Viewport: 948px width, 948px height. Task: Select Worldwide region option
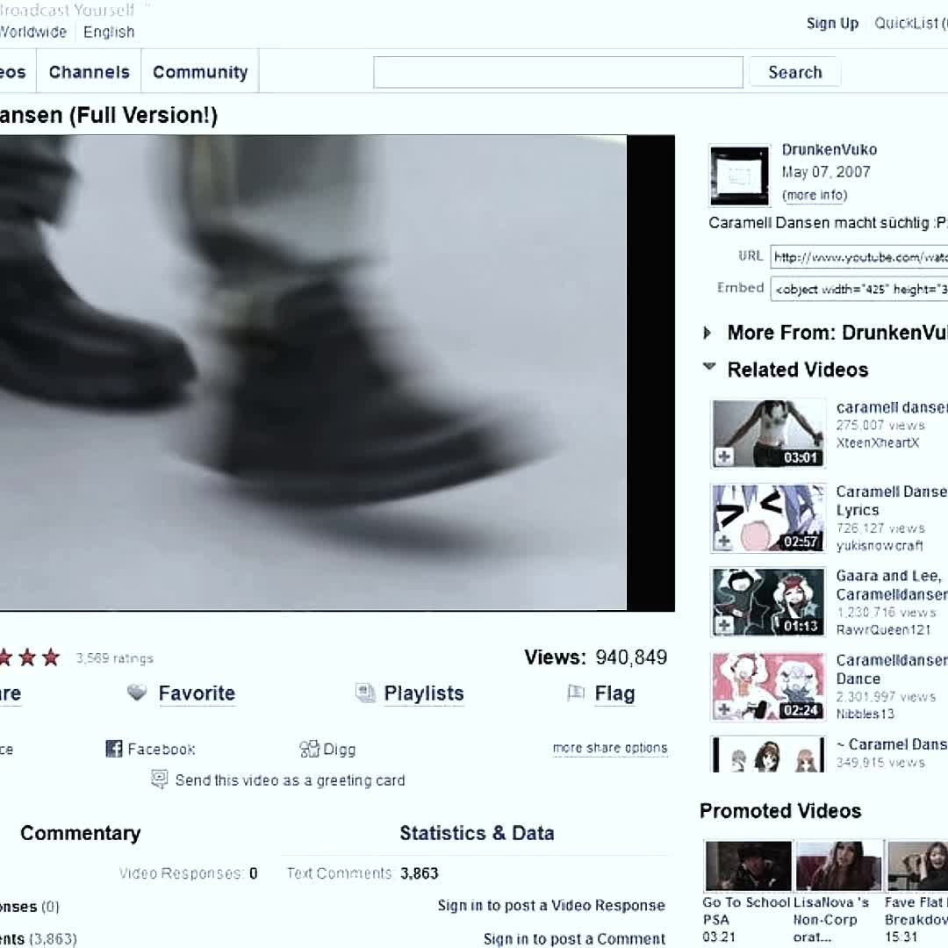pos(32,32)
